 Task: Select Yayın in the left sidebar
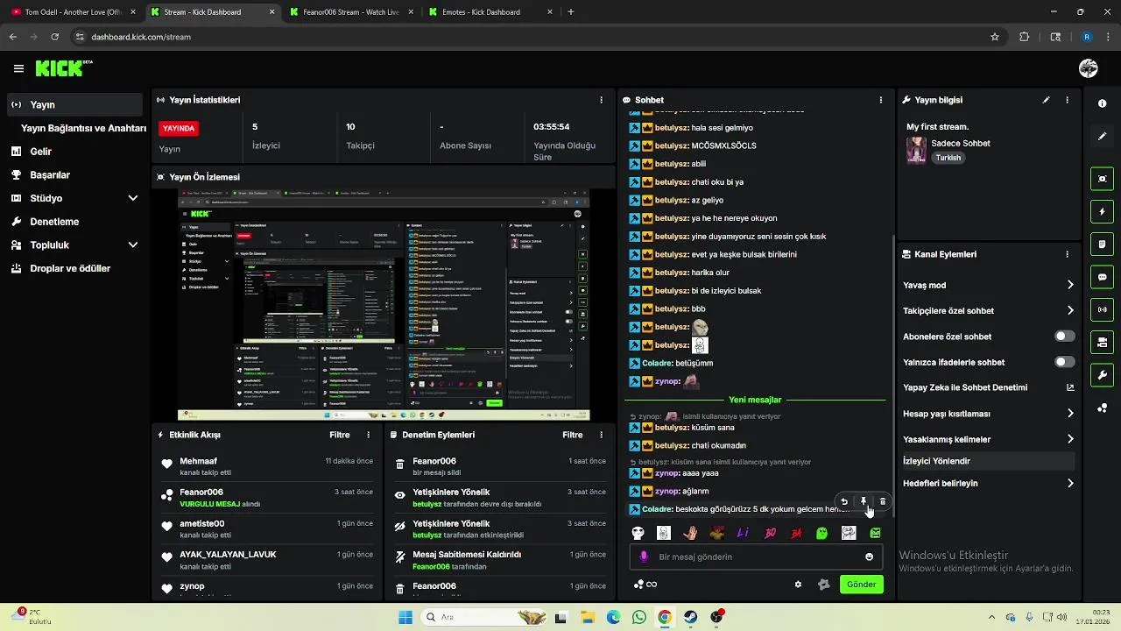click(74, 104)
